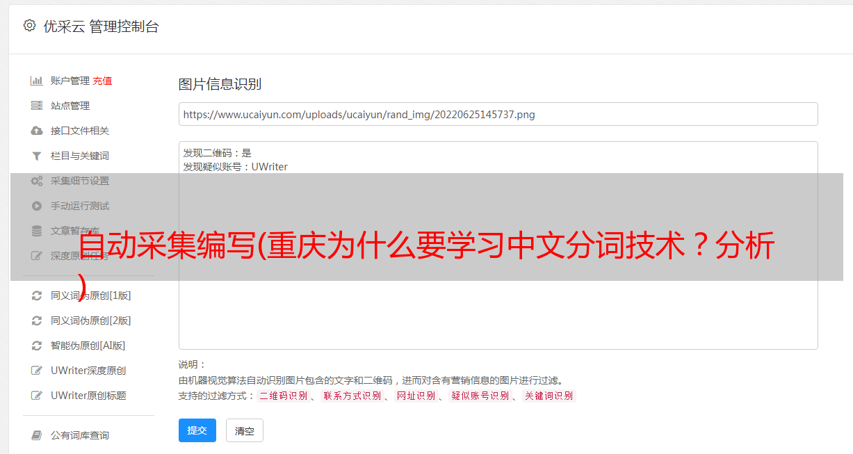Go to UWriter原创标题
The width and height of the screenshot is (853, 454).
pyautogui.click(x=88, y=396)
